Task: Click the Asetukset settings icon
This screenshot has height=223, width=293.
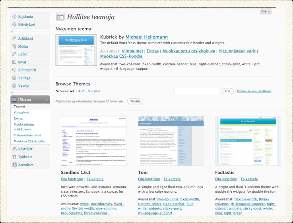Action: point(14,165)
